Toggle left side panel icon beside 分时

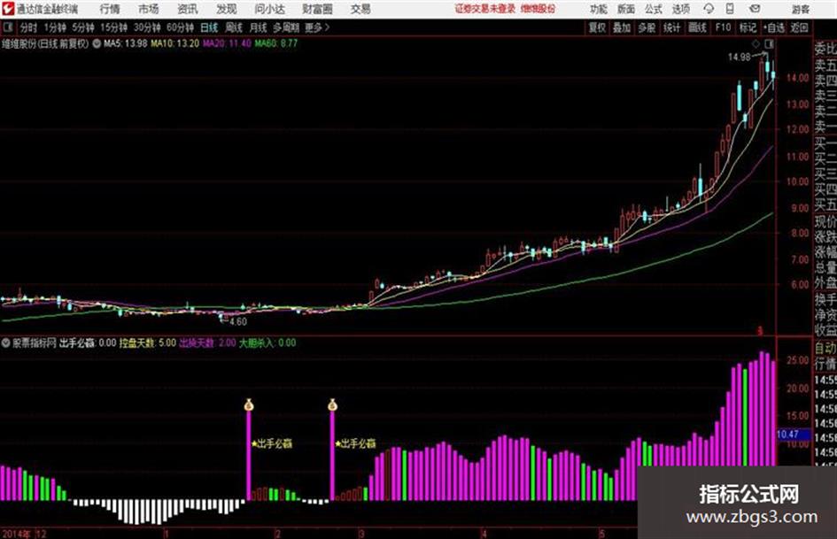pos(7,27)
